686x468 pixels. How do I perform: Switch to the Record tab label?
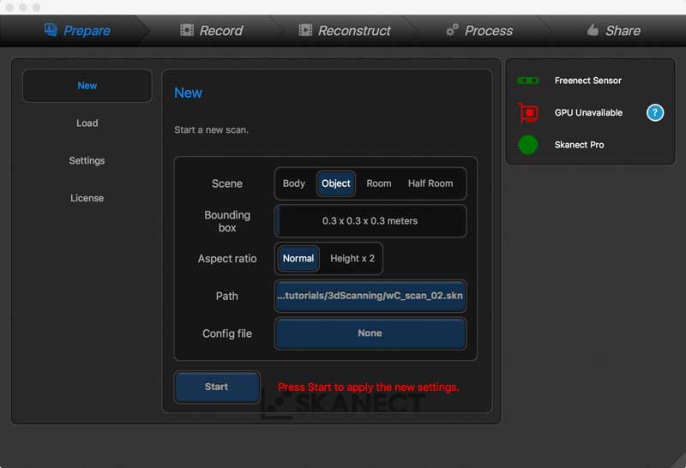221,30
